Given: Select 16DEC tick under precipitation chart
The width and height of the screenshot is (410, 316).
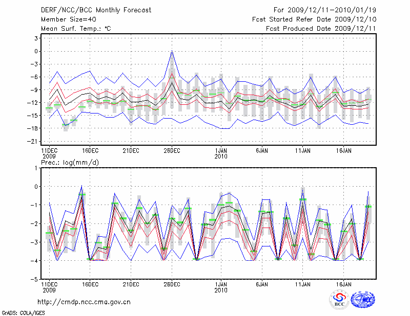Looking at the screenshot, I should pyautogui.click(x=90, y=283).
